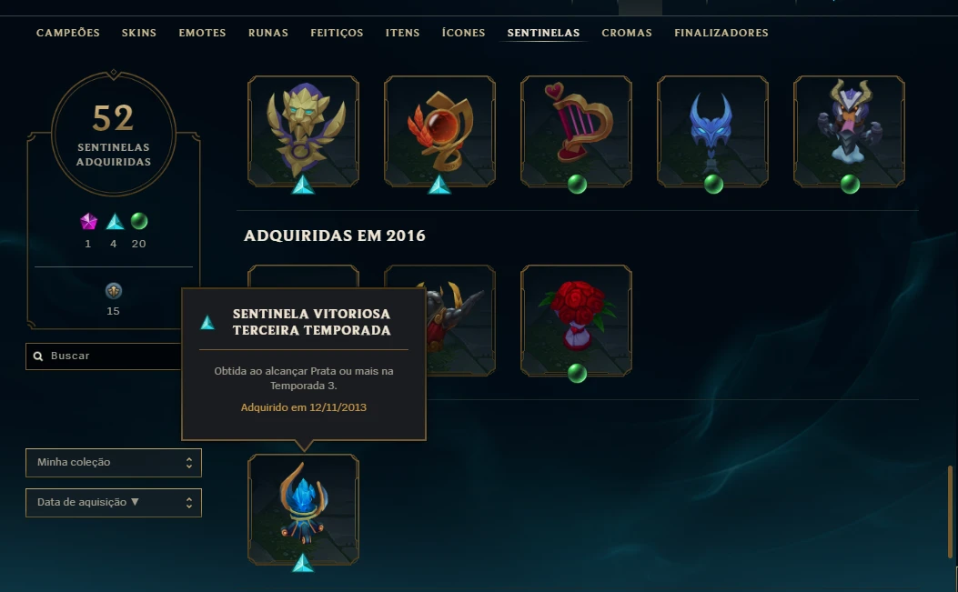
Task: Open the Finalizadores tab
Action: pos(721,33)
